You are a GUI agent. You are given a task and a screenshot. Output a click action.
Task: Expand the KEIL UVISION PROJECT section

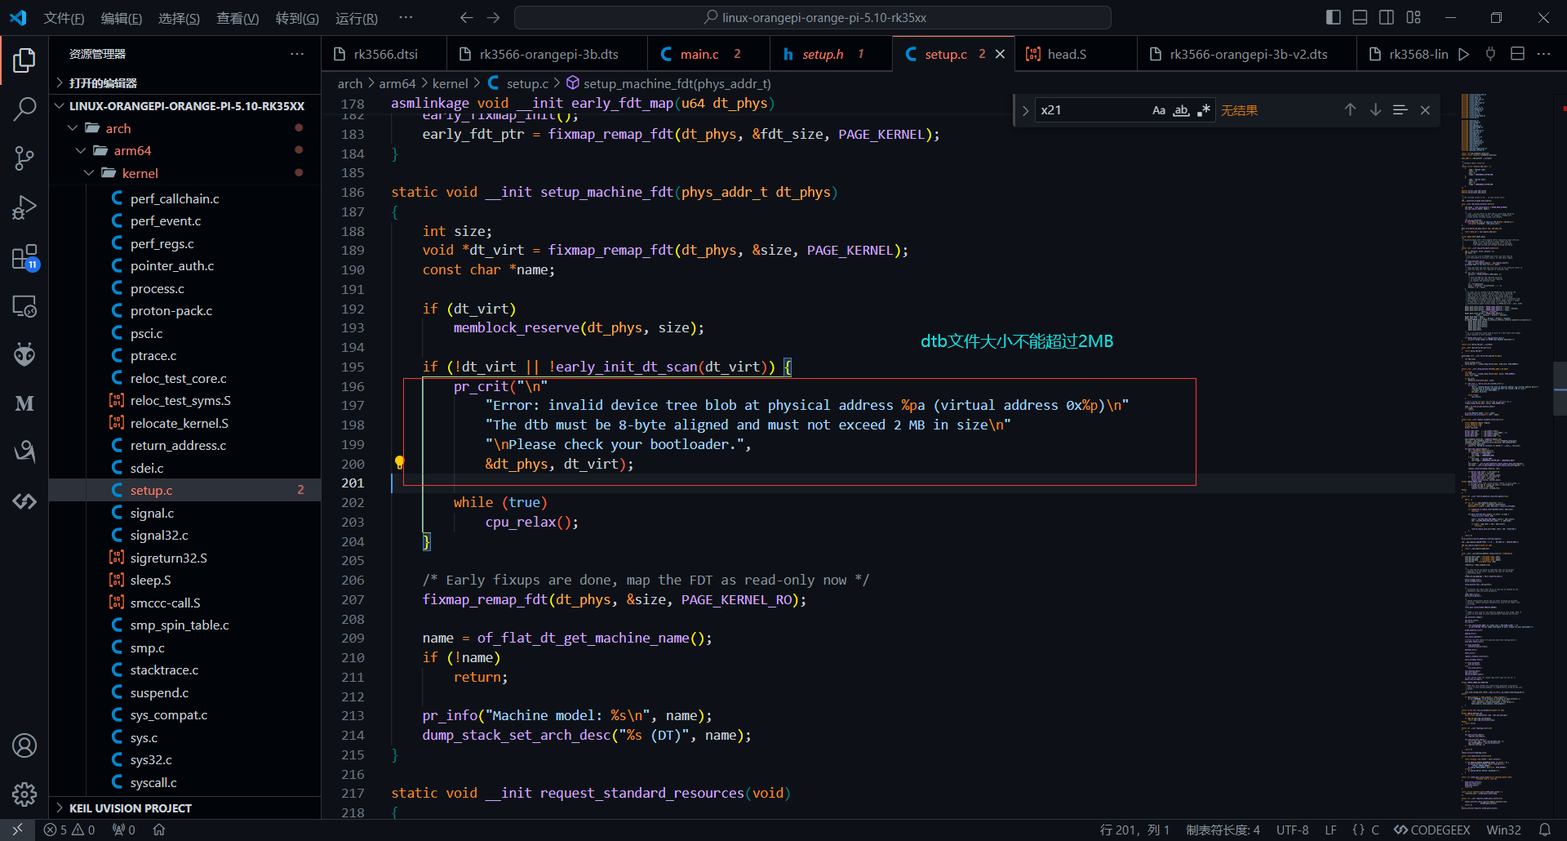click(184, 808)
